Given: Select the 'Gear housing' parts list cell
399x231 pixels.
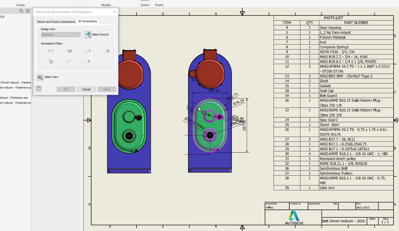Looking at the screenshot, I should click(356, 27).
